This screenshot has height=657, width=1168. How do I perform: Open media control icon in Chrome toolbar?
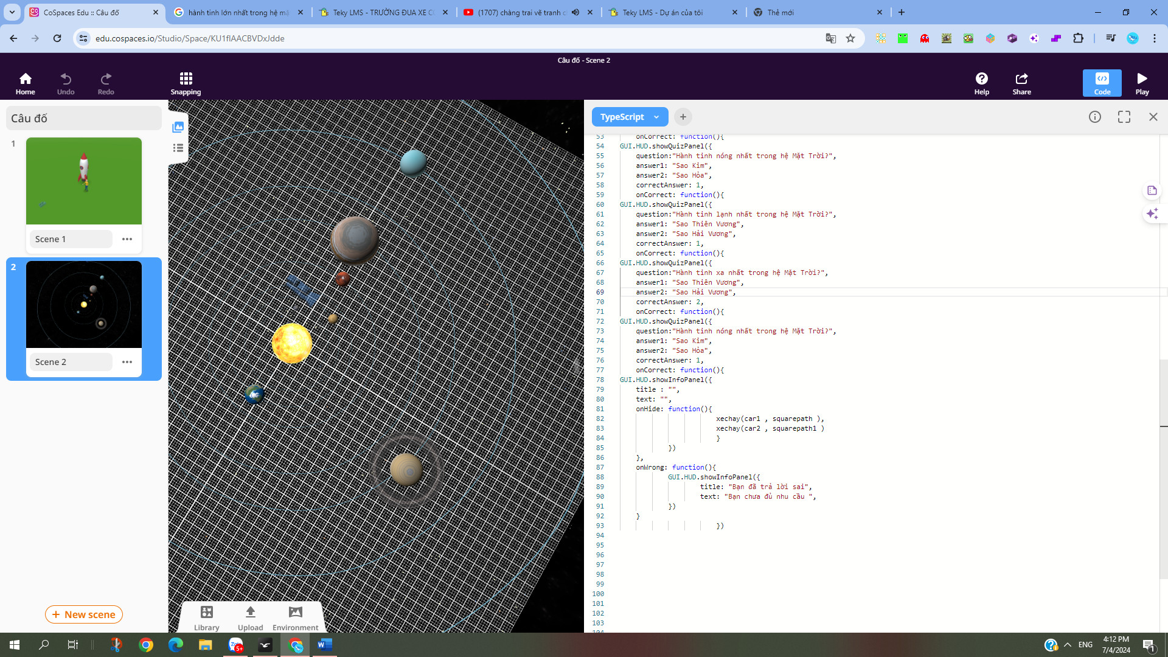point(1110,38)
